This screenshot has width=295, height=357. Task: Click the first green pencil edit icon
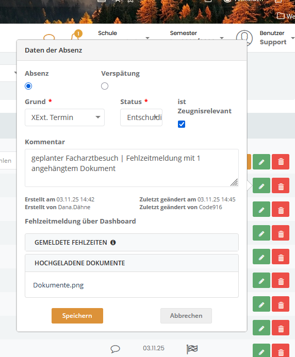point(261,162)
